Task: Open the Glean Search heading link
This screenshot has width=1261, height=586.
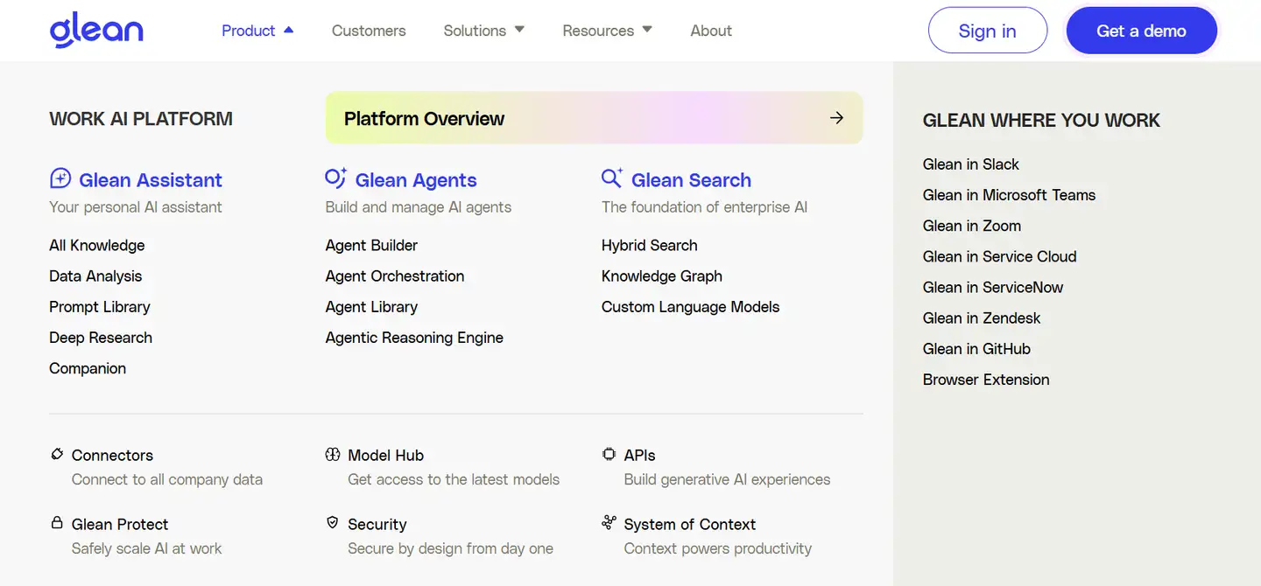Action: [691, 180]
